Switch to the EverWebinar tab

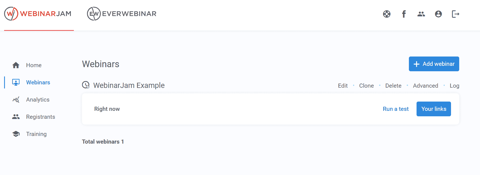tap(122, 14)
